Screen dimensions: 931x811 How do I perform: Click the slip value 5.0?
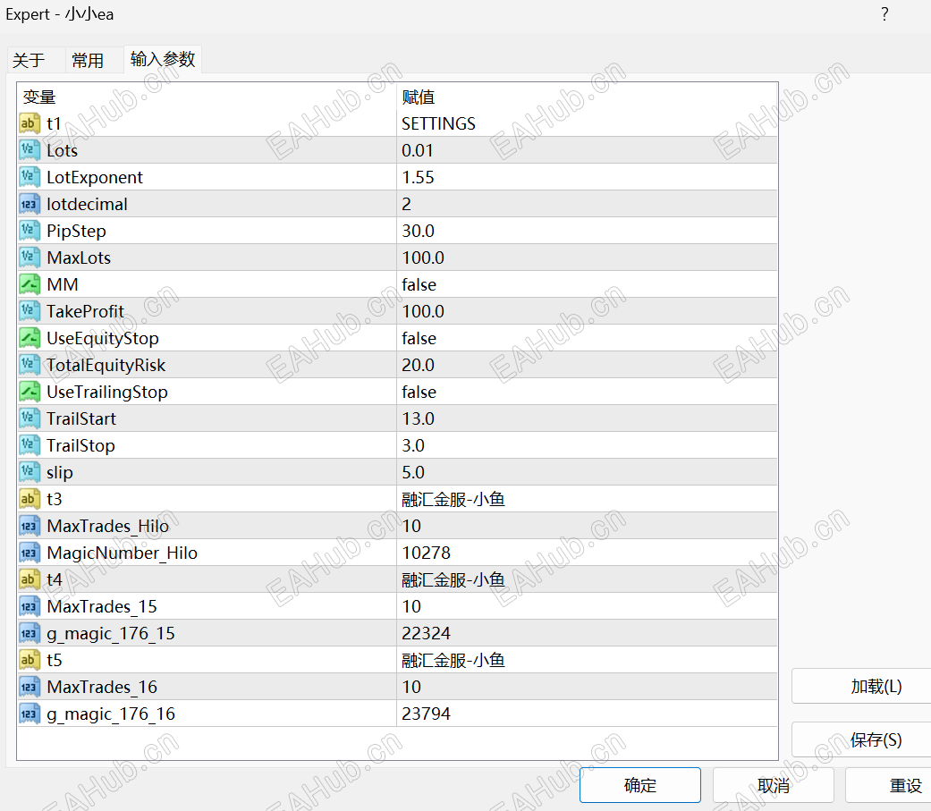tap(412, 472)
